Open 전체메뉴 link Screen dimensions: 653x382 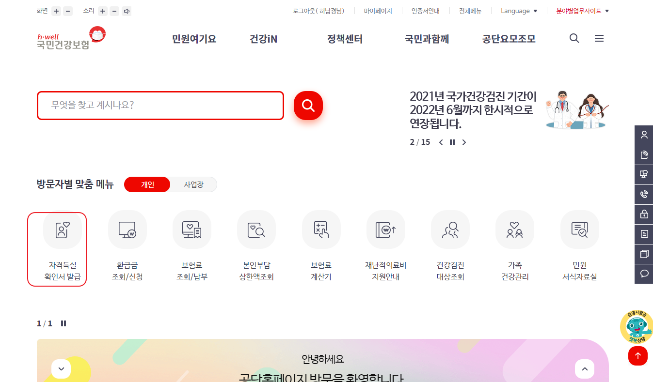tap(470, 11)
